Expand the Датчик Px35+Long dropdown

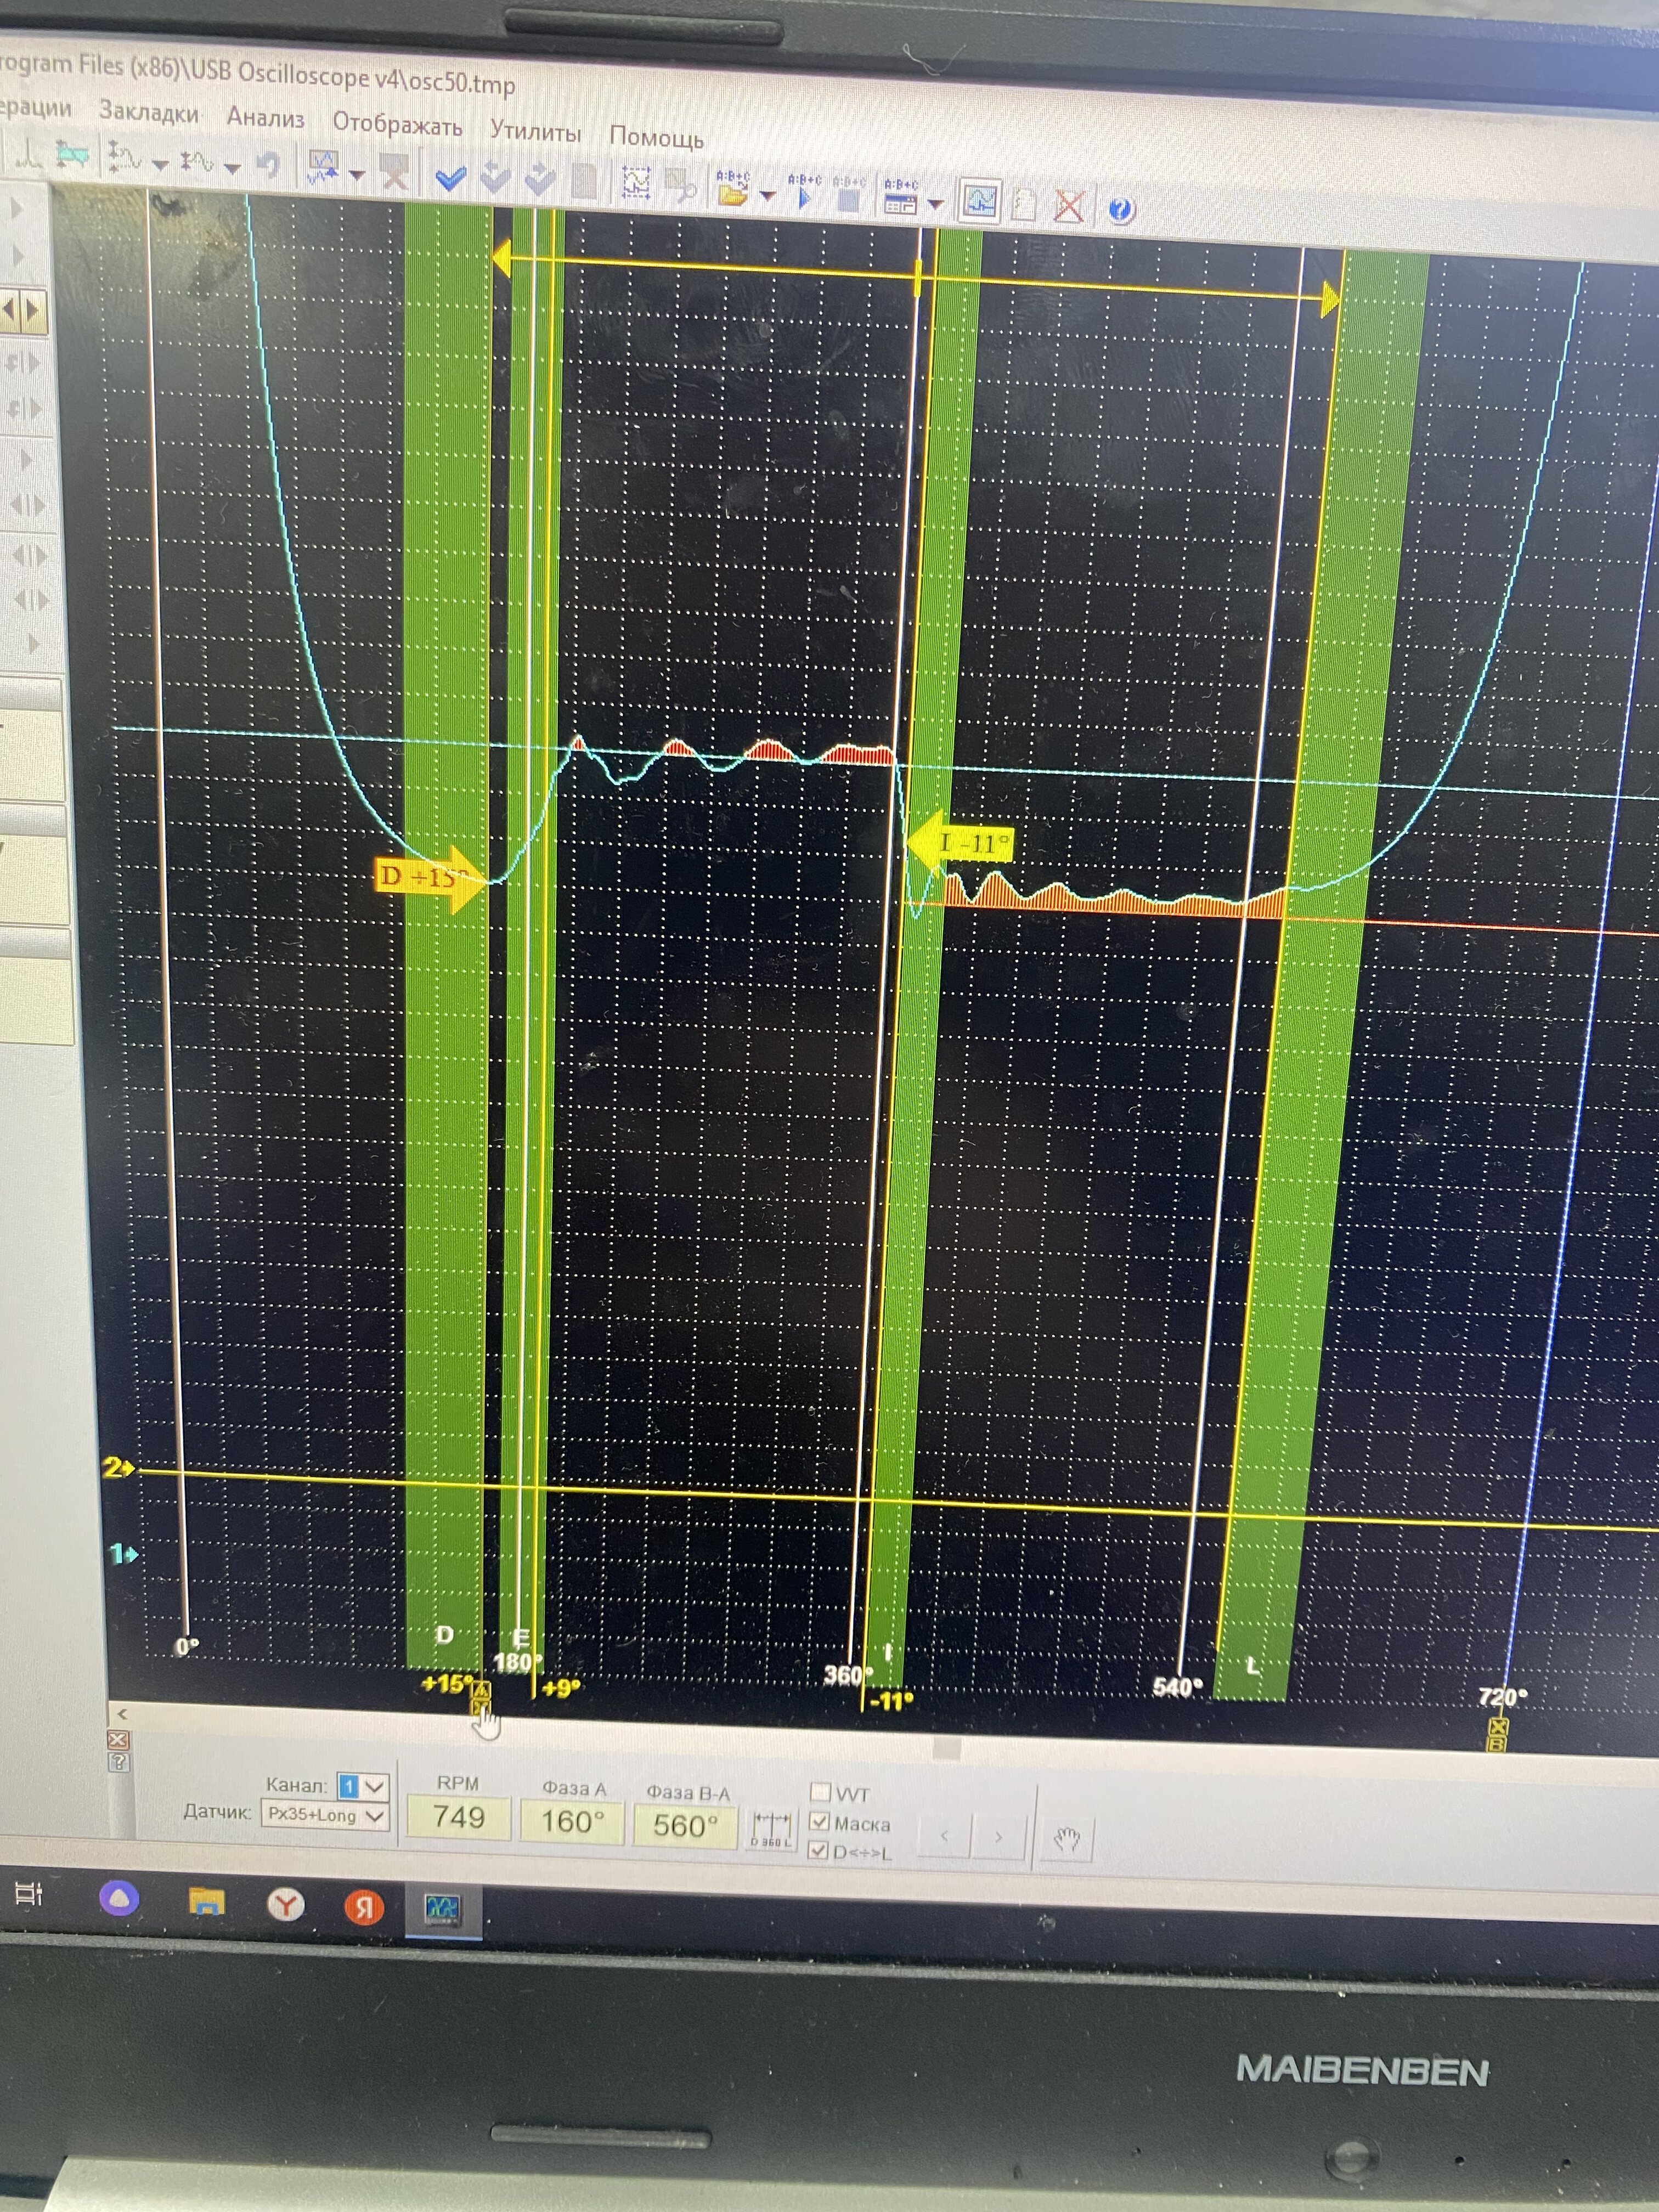click(x=375, y=1815)
